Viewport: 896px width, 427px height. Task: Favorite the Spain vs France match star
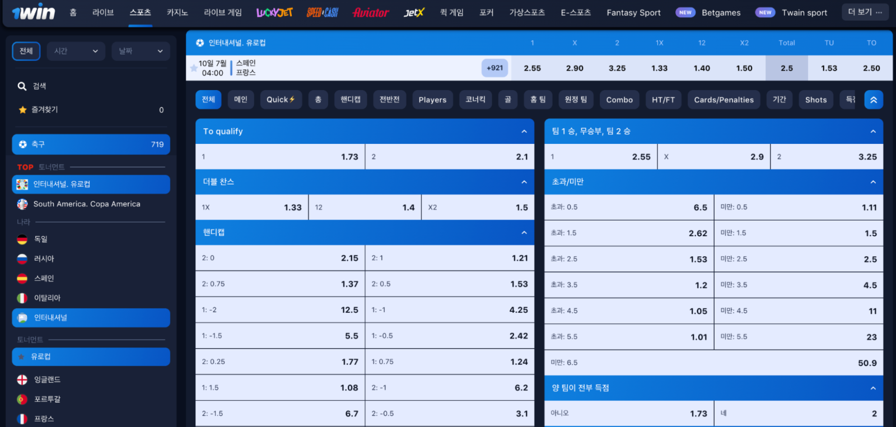194,68
